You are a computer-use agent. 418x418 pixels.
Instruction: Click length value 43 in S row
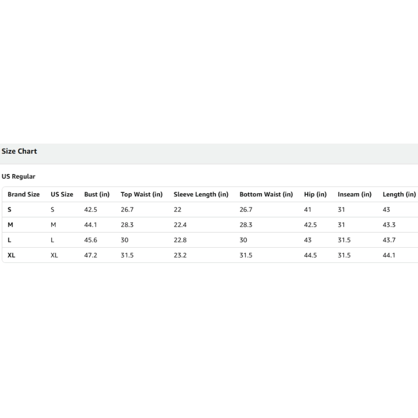[x=387, y=210]
